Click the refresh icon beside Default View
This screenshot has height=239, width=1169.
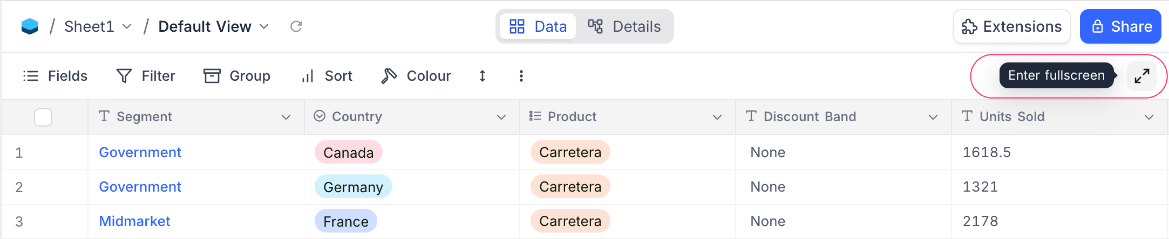coord(296,26)
